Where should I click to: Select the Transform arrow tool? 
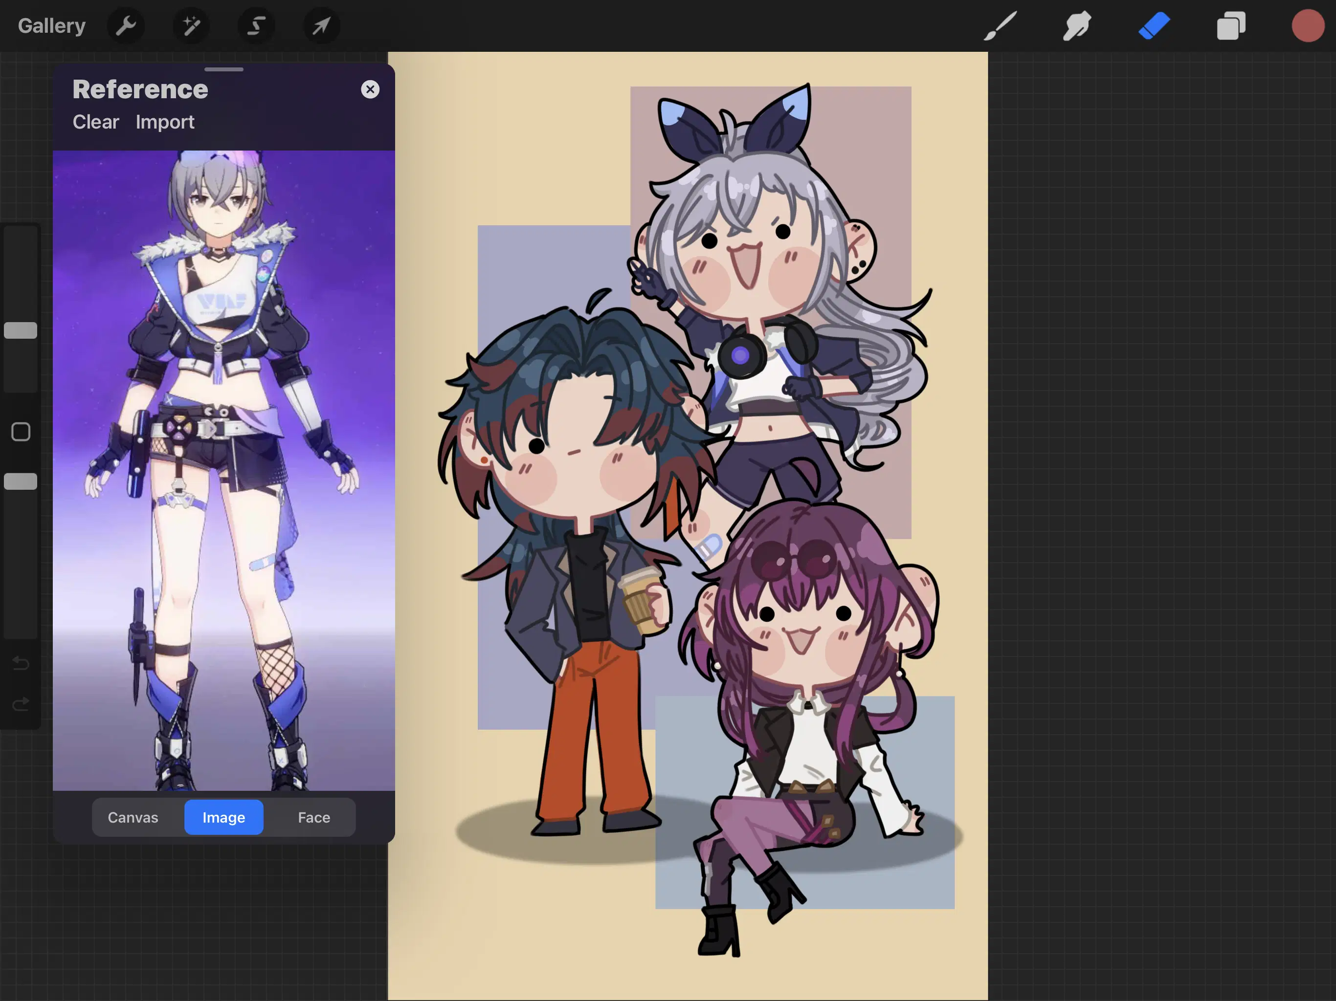(321, 25)
